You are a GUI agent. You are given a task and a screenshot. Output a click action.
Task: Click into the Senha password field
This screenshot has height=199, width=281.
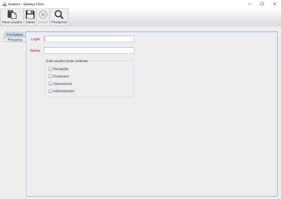coord(89,50)
